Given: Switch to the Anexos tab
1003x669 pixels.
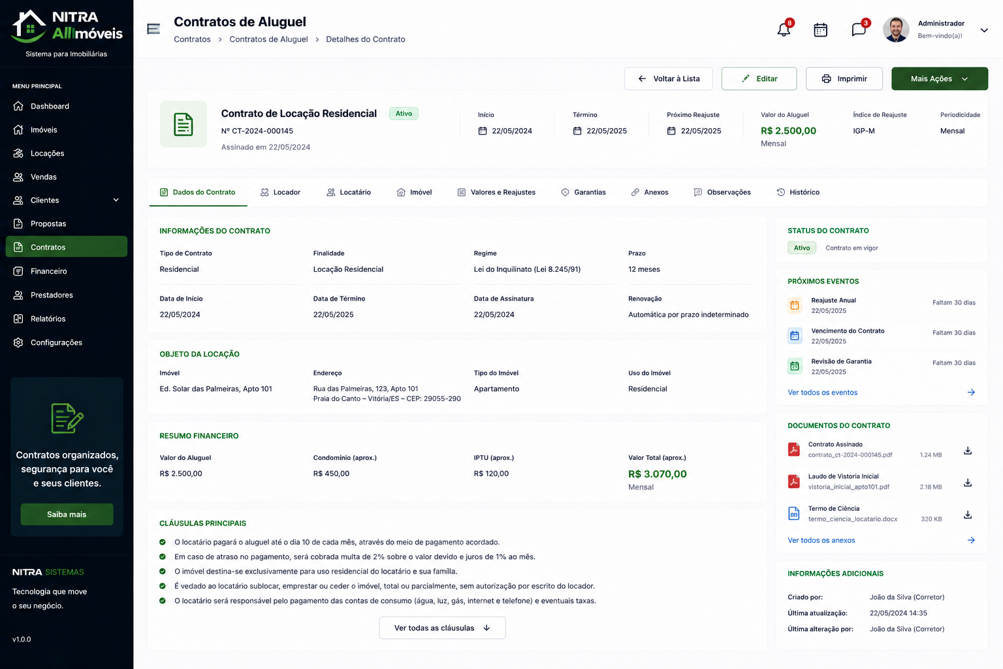Looking at the screenshot, I should click(x=650, y=192).
